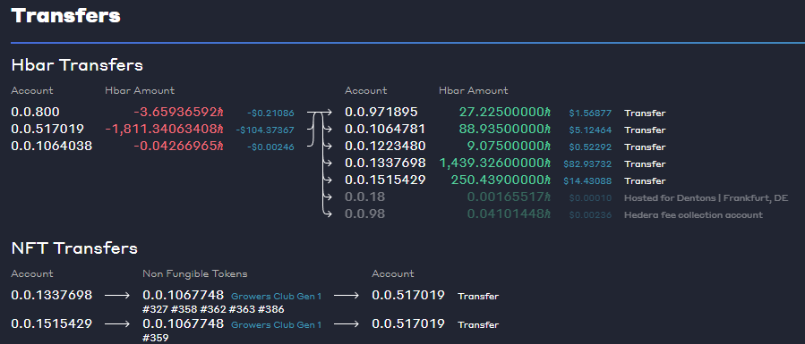
Task: Open NFT receiver 0.0.517019 in 0.0.1515429 row
Action: coord(408,323)
